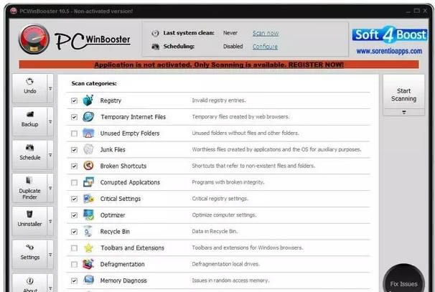Uncheck Temporary Internet Files checkbox

point(74,117)
